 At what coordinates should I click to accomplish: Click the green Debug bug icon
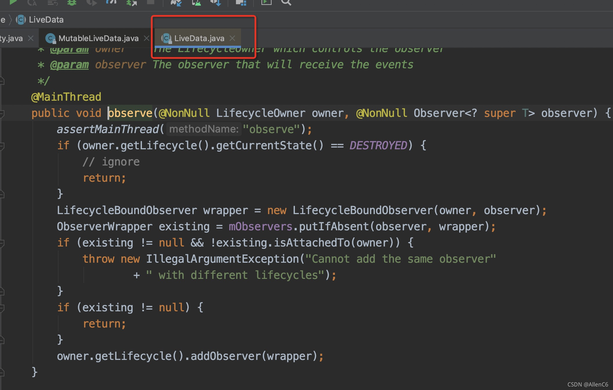(72, 2)
